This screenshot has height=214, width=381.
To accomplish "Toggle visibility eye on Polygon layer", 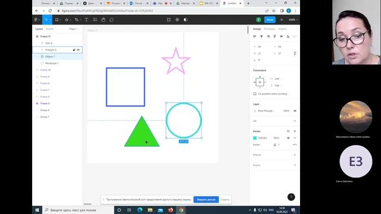I will click(78, 50).
